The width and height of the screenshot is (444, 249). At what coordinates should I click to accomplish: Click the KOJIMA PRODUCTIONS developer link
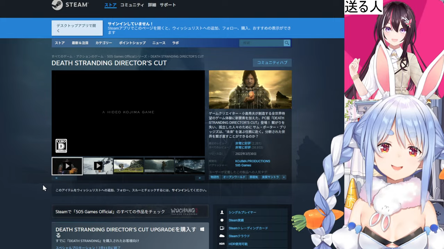coord(253,161)
